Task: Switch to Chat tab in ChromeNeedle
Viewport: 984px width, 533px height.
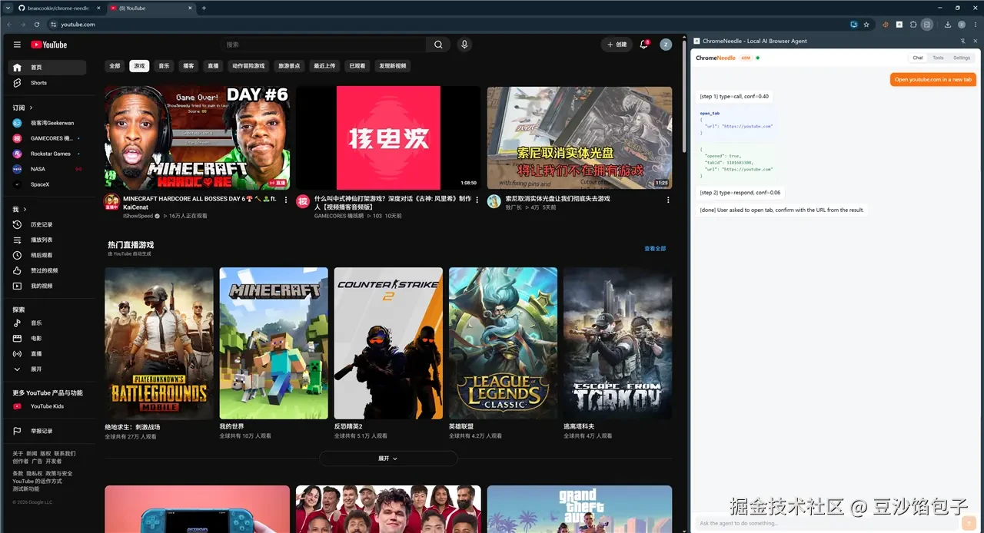Action: point(918,58)
